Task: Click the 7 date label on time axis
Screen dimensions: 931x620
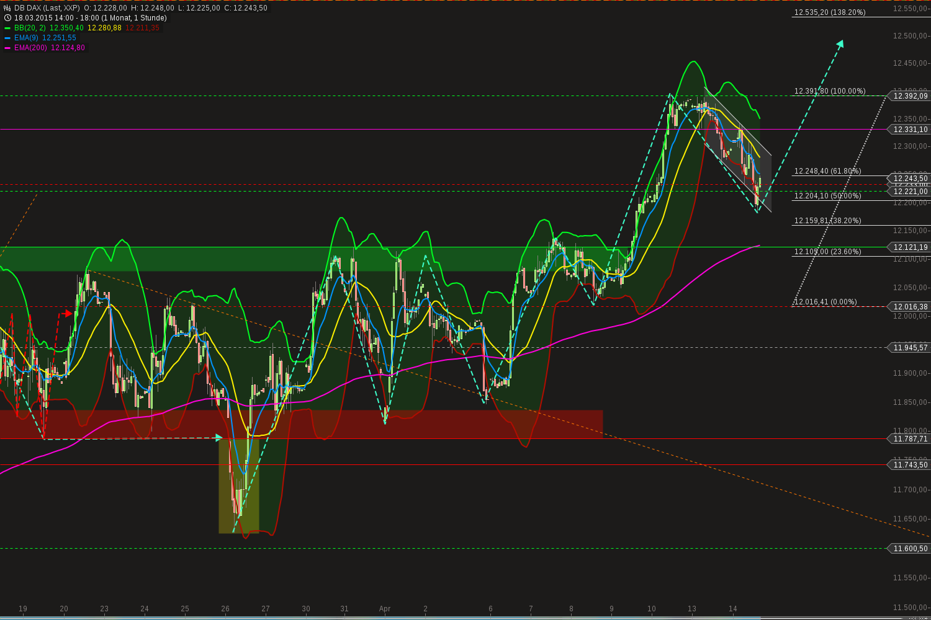Action: 531,609
